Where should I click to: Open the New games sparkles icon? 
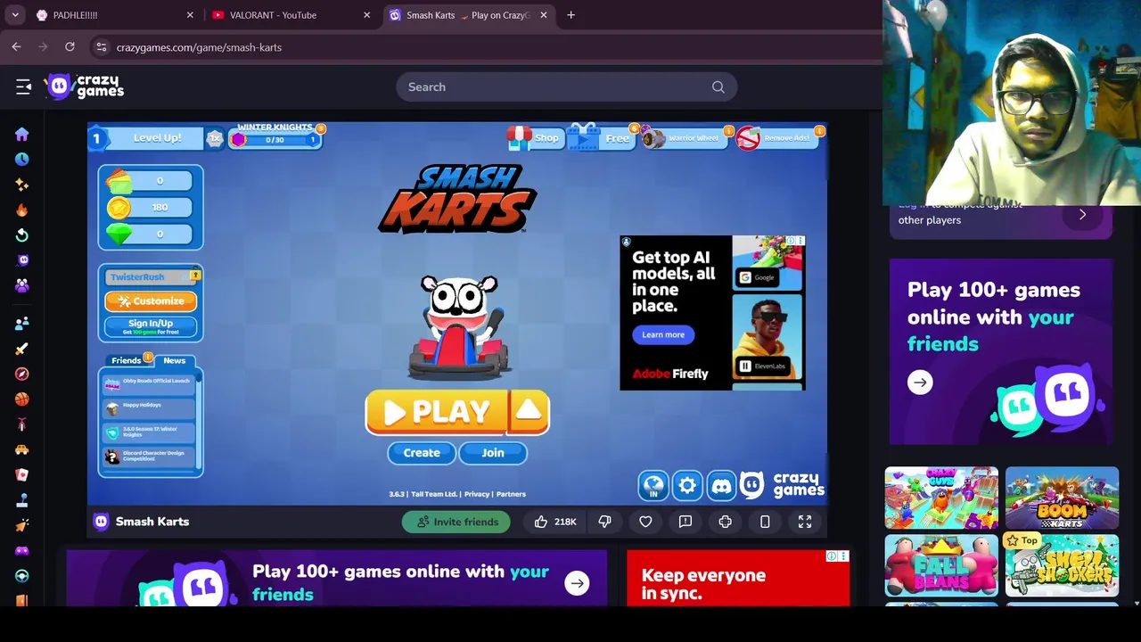point(22,185)
